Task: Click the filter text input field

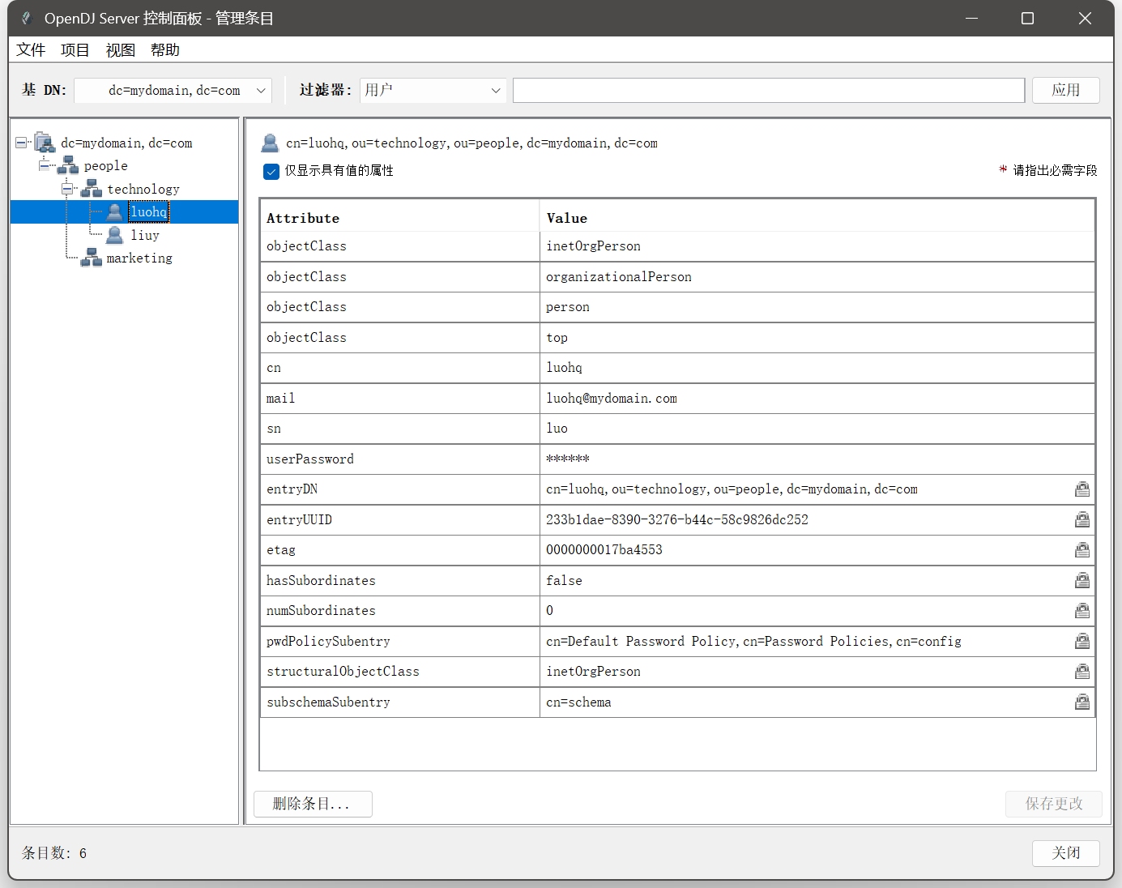Action: click(769, 90)
